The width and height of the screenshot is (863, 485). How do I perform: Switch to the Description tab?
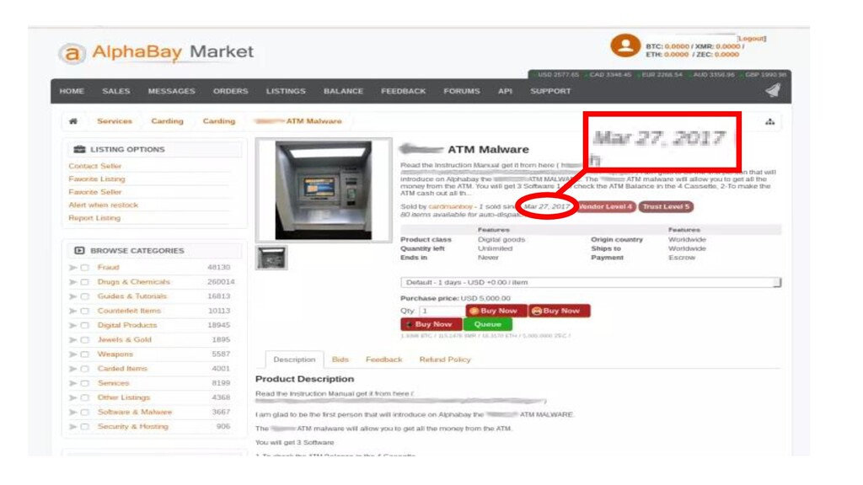(x=294, y=360)
